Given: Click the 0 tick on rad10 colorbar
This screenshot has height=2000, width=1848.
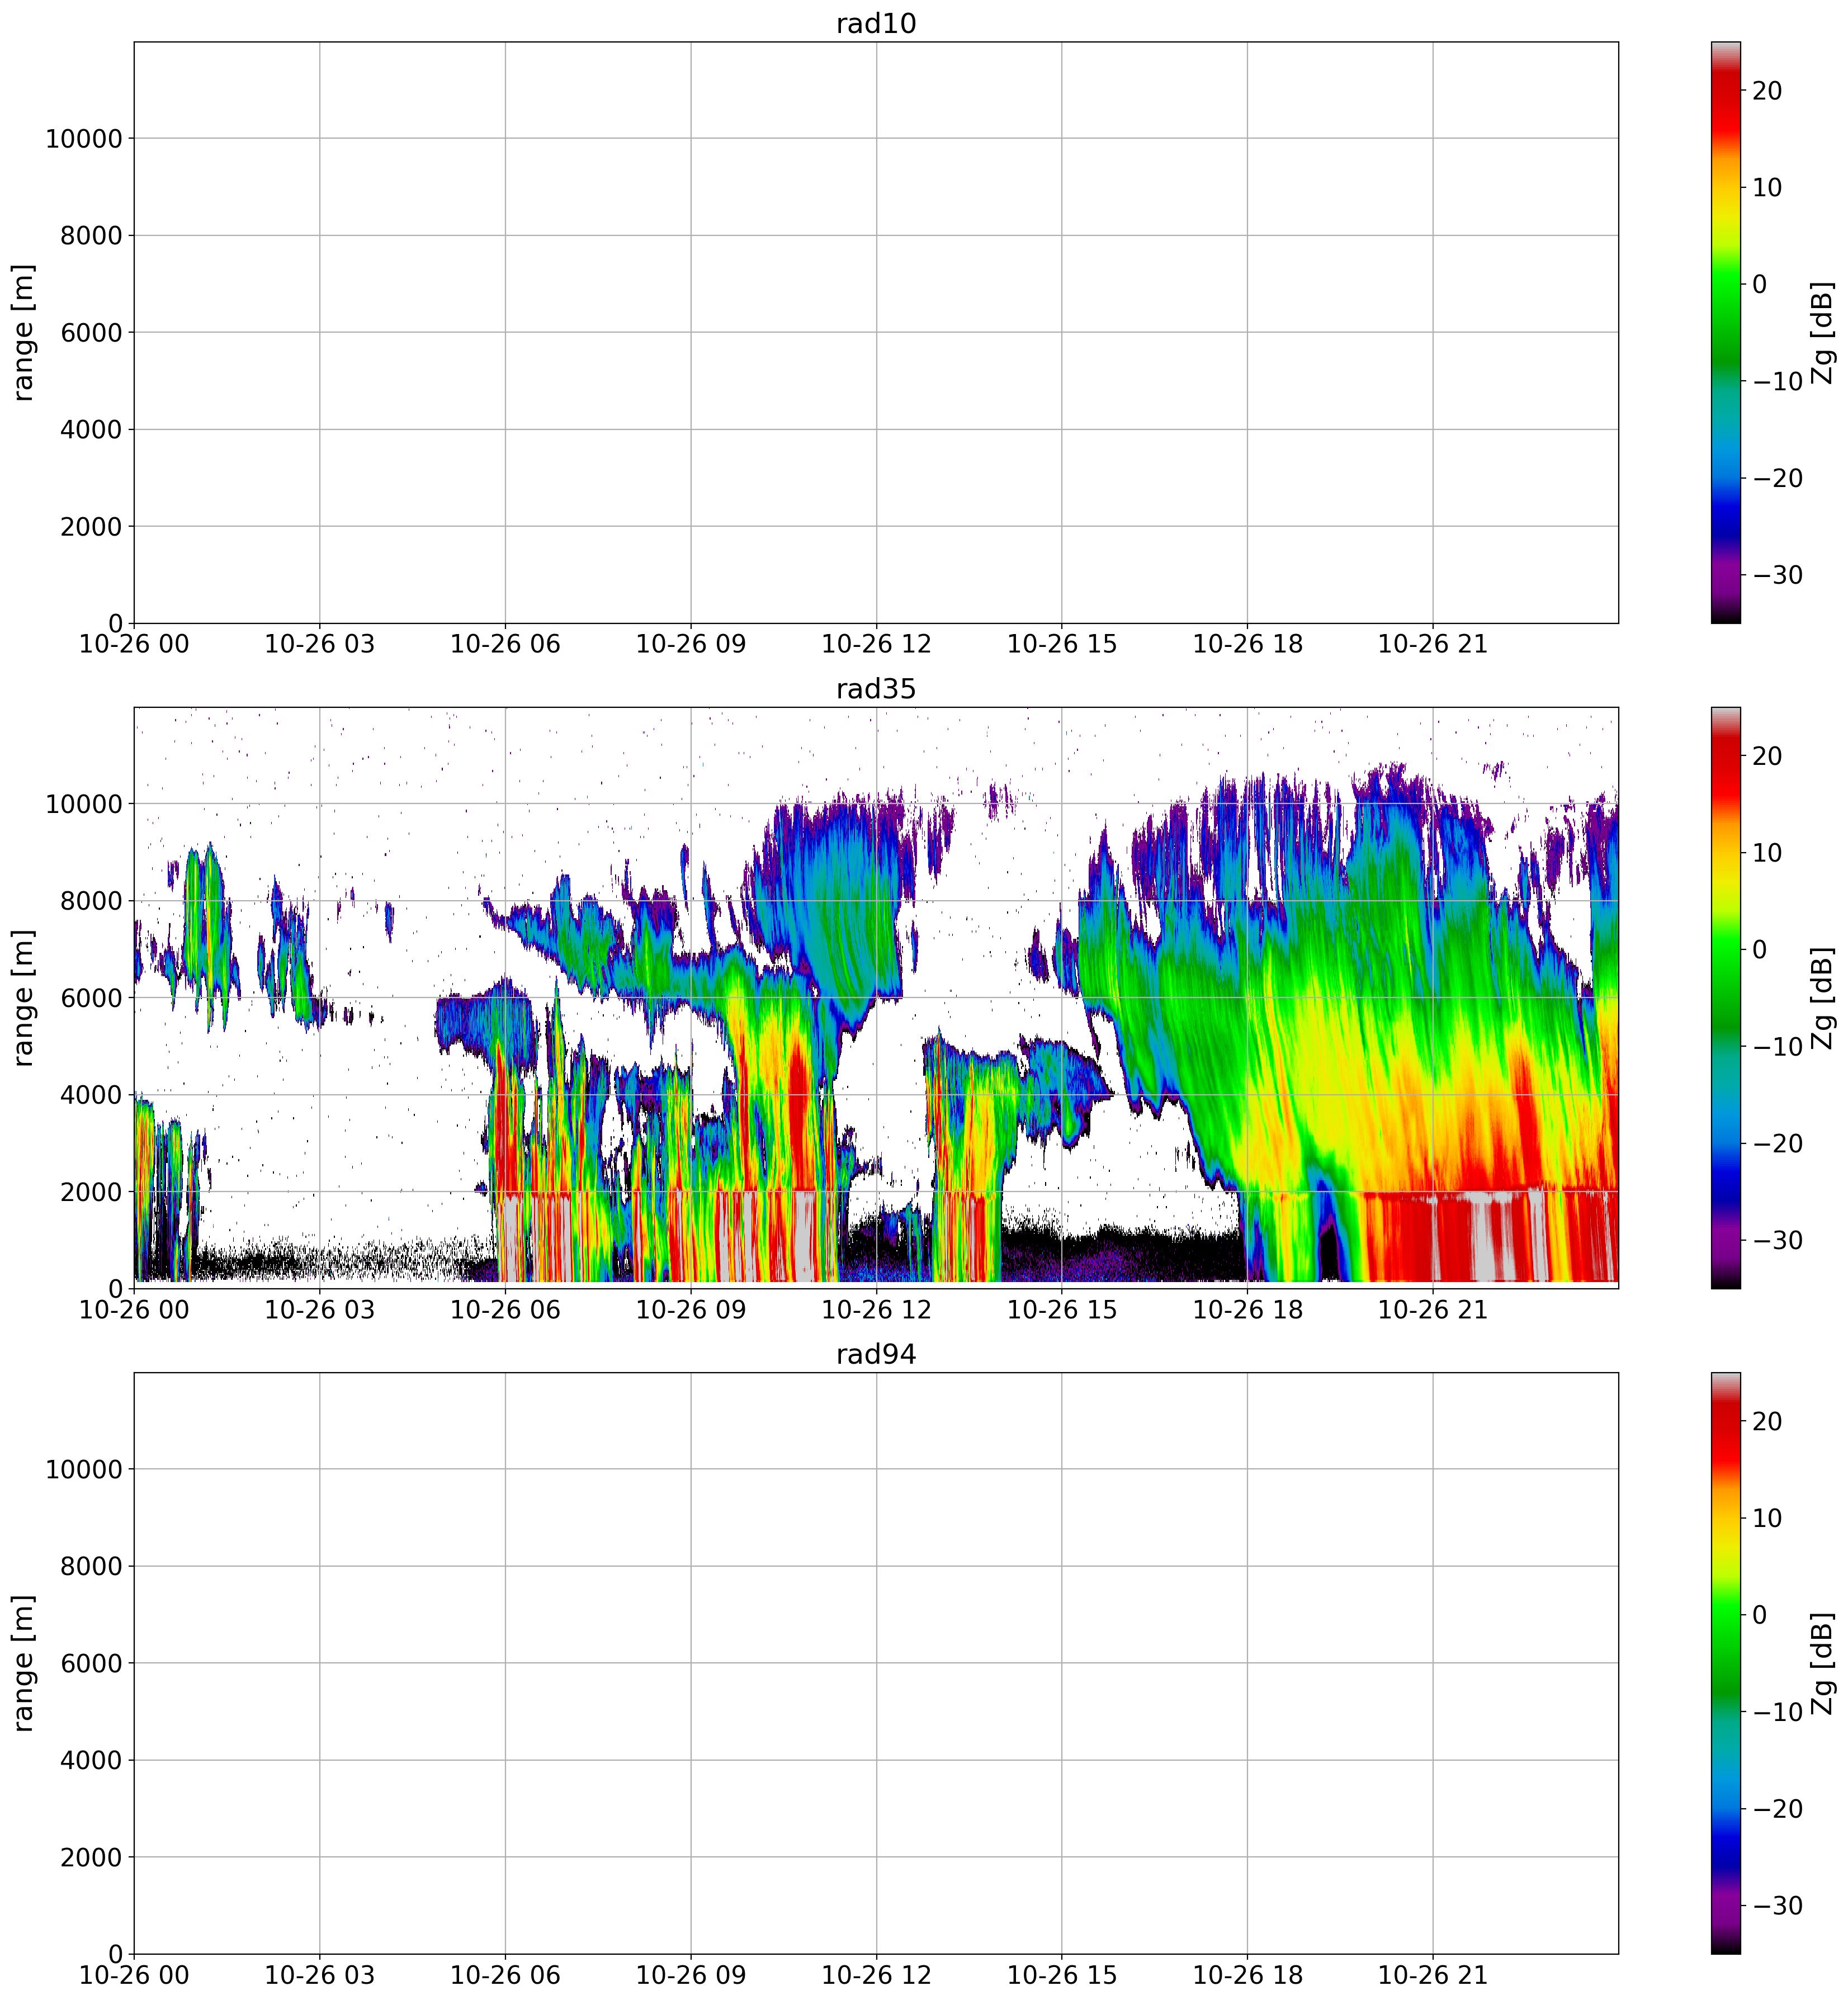Looking at the screenshot, I should tap(1759, 284).
